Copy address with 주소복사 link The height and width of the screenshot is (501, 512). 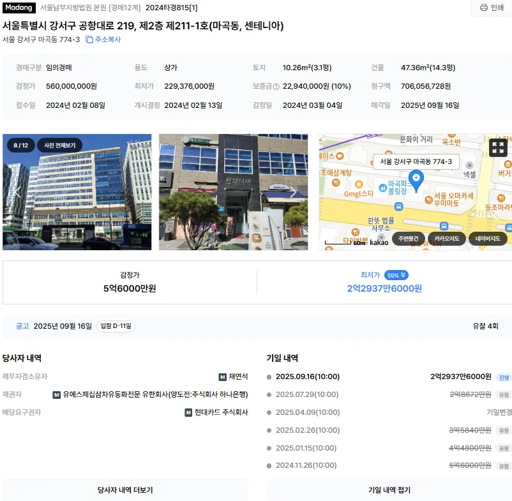[103, 40]
